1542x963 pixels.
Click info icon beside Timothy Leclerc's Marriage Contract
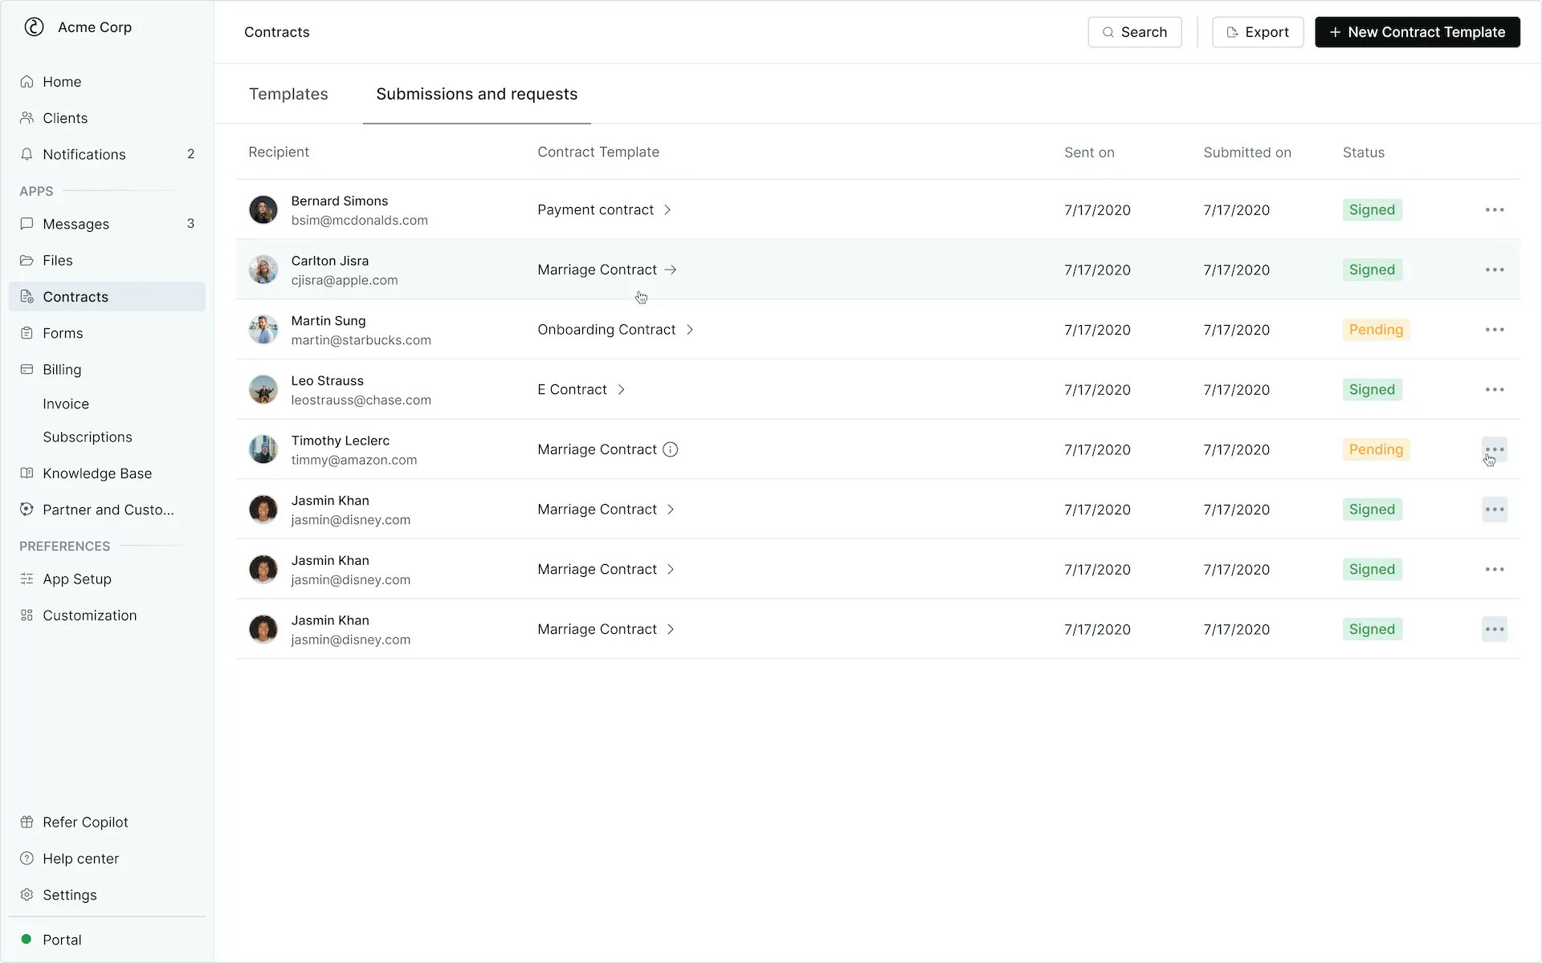(671, 449)
